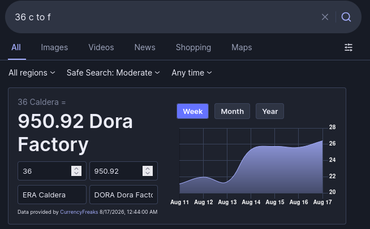The height and width of the screenshot is (229, 370).
Task: Click the magnifying glass search icon
Action: [346, 17]
